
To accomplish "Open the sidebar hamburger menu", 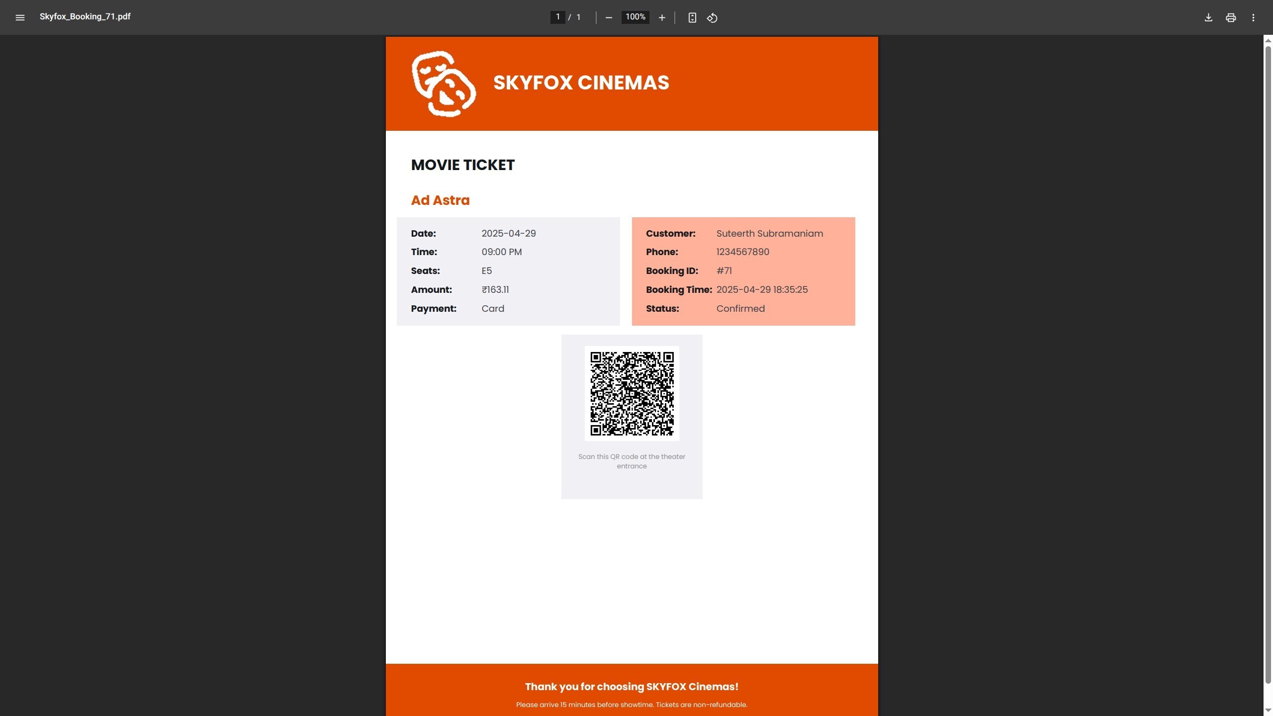I will tap(20, 17).
